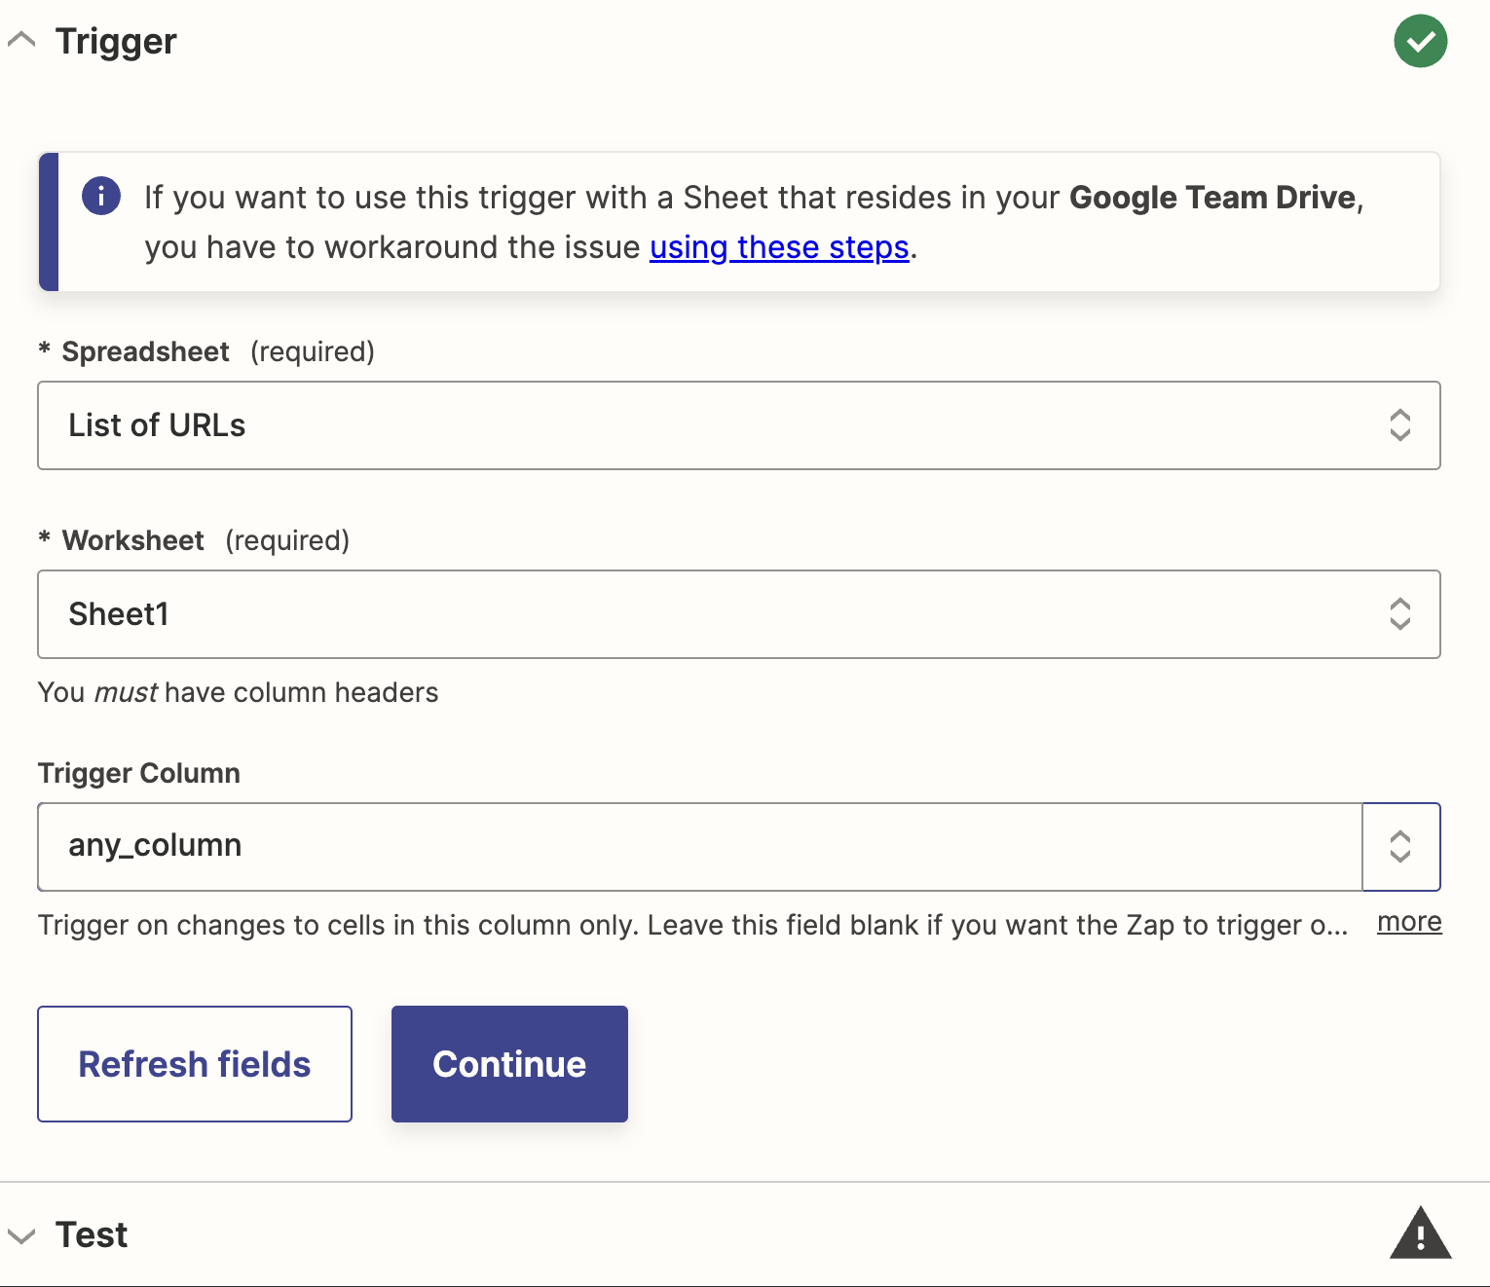This screenshot has width=1490, height=1287.
Task: Collapse the Trigger section
Action: [x=23, y=41]
